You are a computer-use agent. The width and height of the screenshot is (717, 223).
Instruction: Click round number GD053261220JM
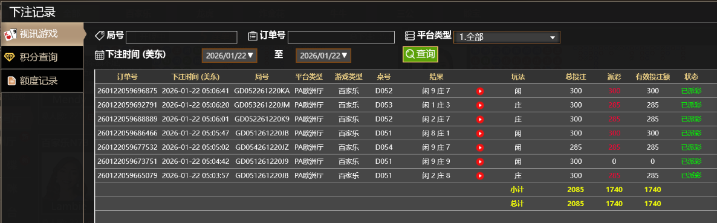click(x=262, y=105)
